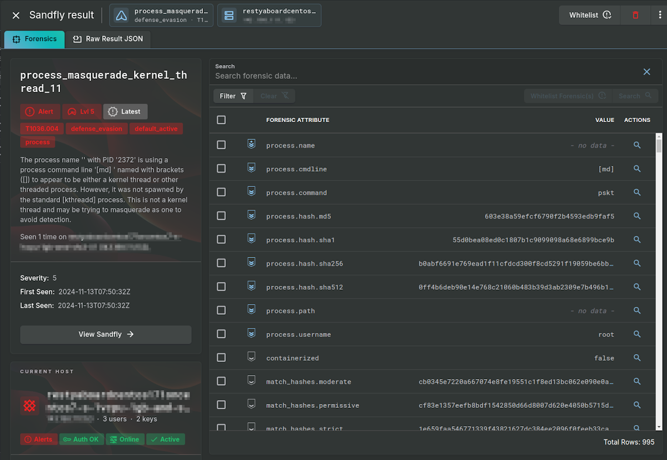The image size is (667, 460).
Task: Click inside the Search forensic data field
Action: pos(333,75)
